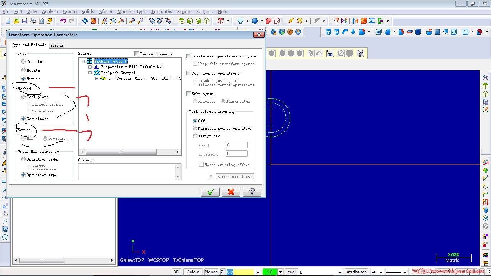The image size is (491, 276).
Task: Click the blue down-arrow icon in the solids toolbar
Action: coord(353,32)
